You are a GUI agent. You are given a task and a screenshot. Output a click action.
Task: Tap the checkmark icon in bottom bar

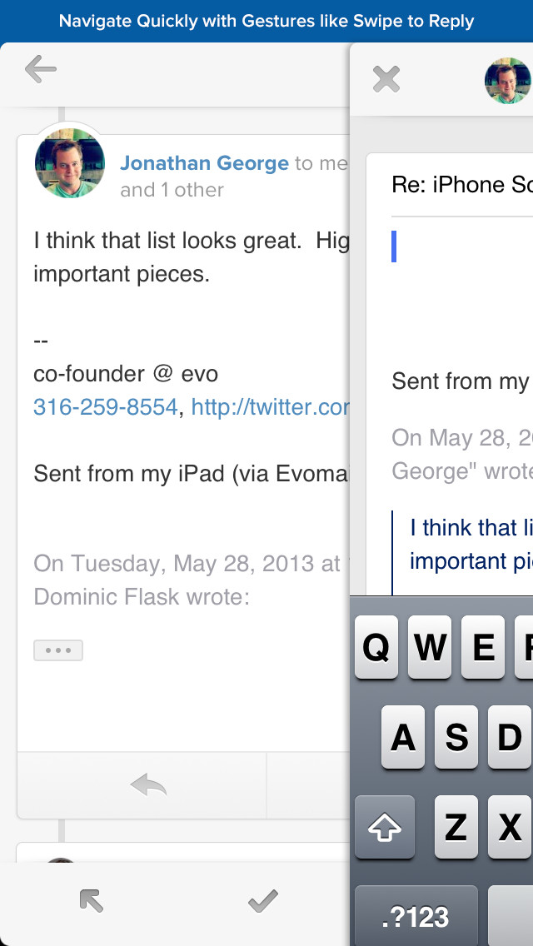[263, 901]
